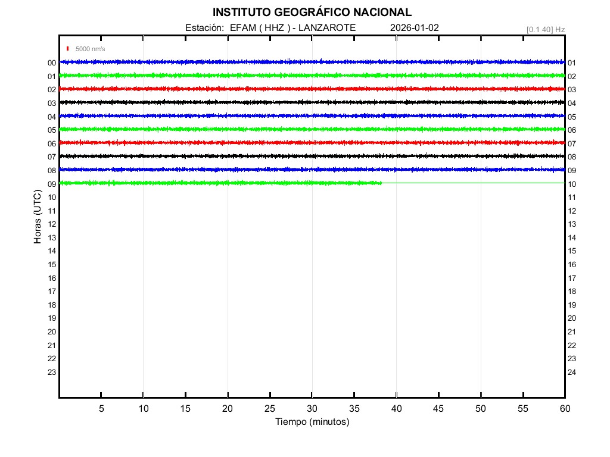The height and width of the screenshot is (457, 610).
Task: Select the green hour 01 seismic trace
Action: 312,76
